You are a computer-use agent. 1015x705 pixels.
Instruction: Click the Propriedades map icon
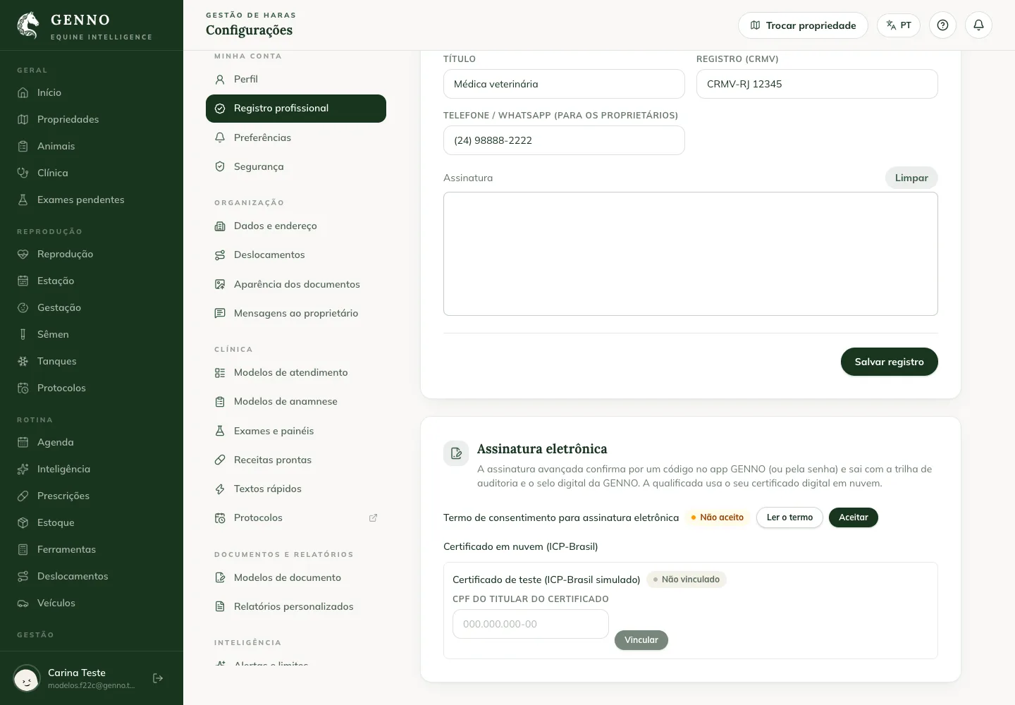point(23,119)
